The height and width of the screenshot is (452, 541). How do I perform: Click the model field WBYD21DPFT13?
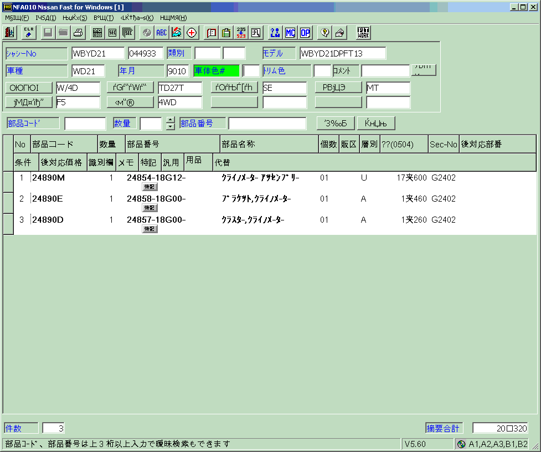click(x=343, y=54)
